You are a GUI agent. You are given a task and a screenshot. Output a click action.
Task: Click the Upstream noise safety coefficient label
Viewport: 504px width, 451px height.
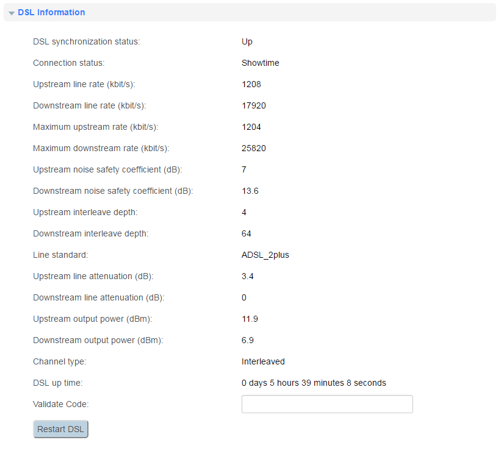point(107,169)
